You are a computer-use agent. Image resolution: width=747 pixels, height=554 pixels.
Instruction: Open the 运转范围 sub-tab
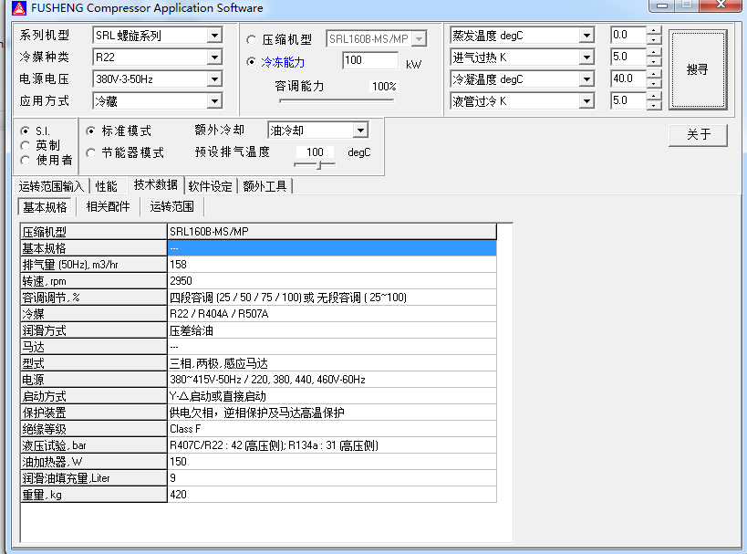pos(172,206)
